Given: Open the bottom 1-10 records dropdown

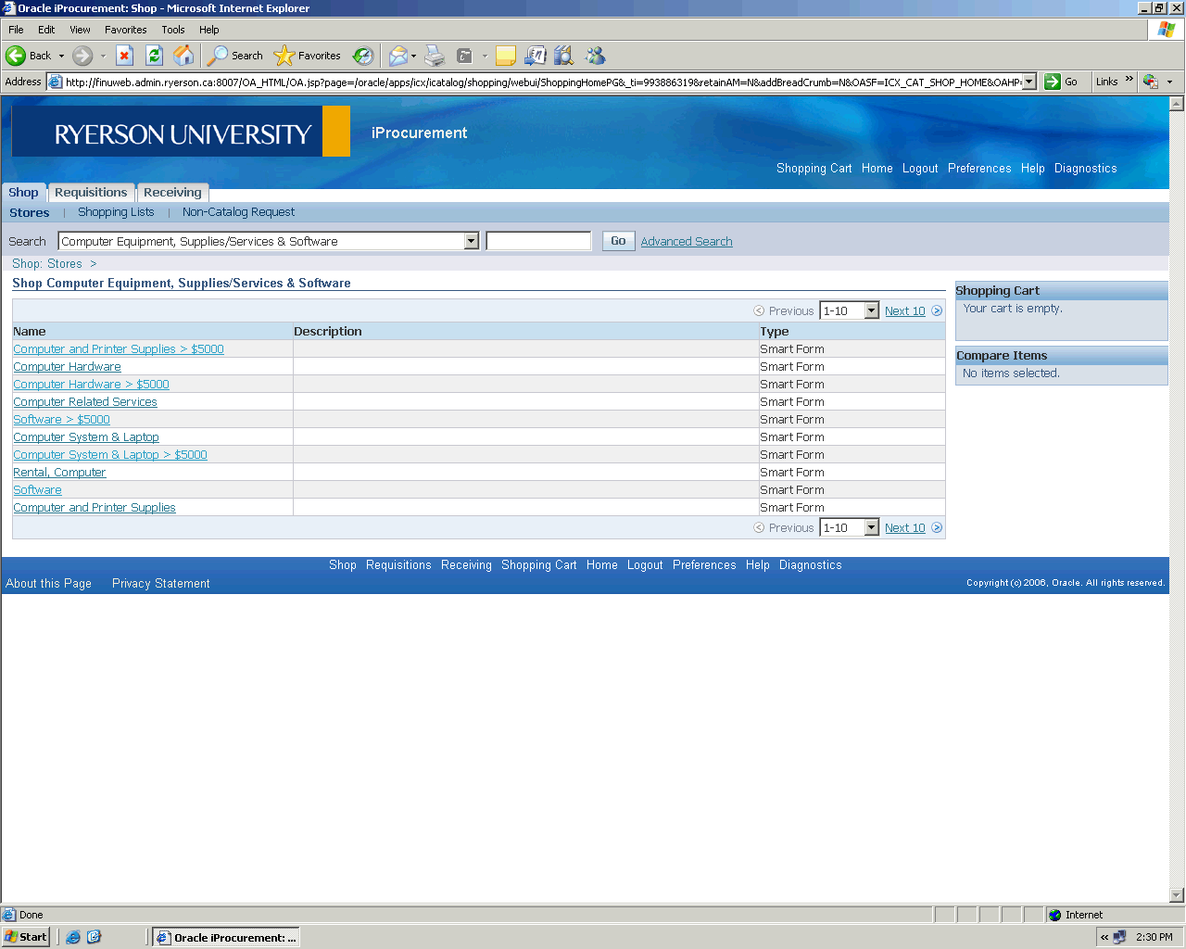Looking at the screenshot, I should click(x=871, y=528).
